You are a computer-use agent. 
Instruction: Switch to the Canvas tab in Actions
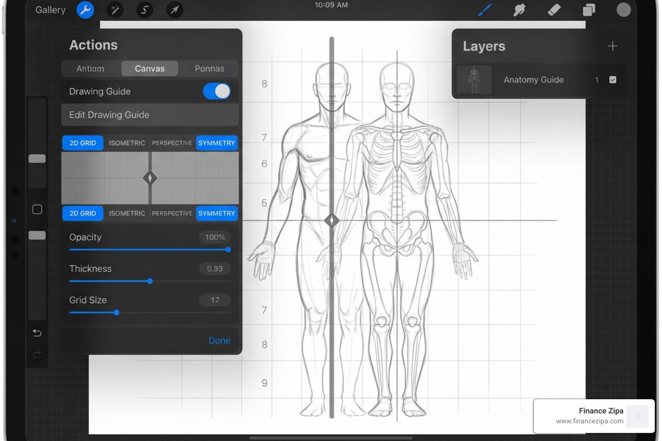[150, 68]
